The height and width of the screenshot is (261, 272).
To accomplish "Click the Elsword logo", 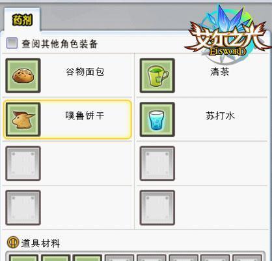I will click(x=228, y=36).
